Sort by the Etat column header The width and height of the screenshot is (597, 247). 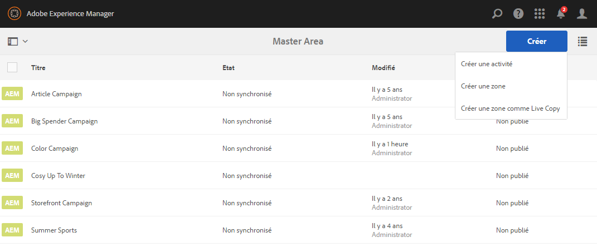[229, 68]
